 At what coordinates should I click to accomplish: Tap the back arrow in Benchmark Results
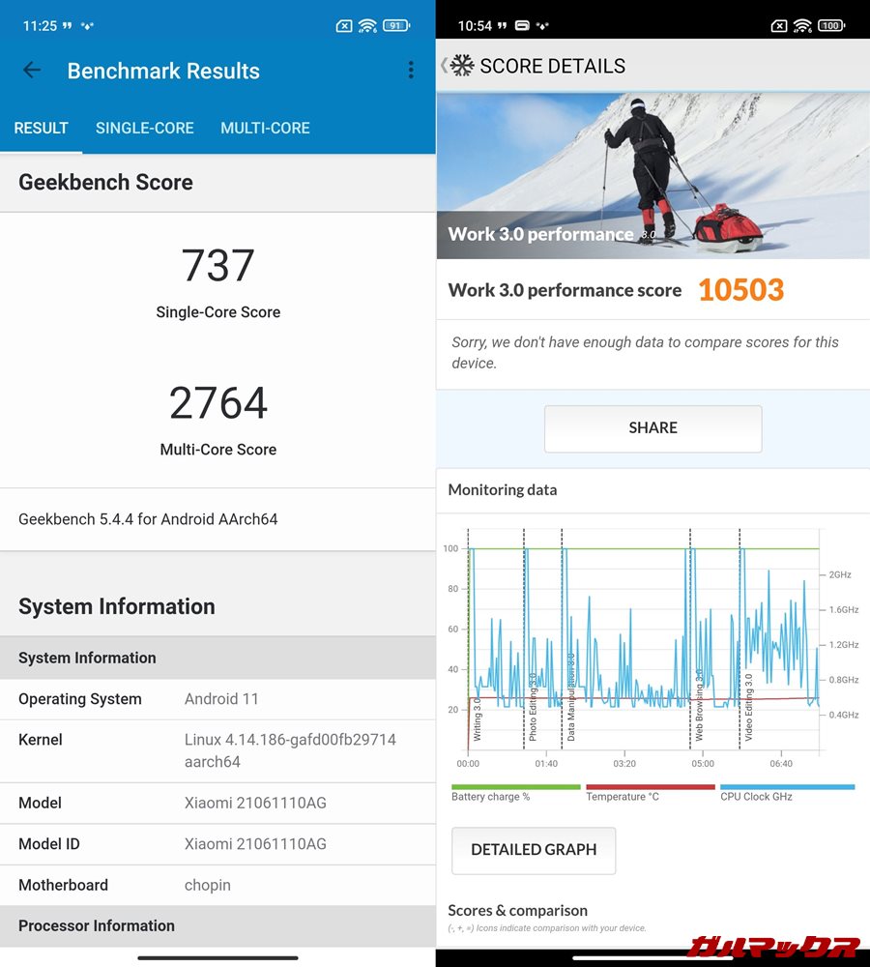tap(32, 71)
